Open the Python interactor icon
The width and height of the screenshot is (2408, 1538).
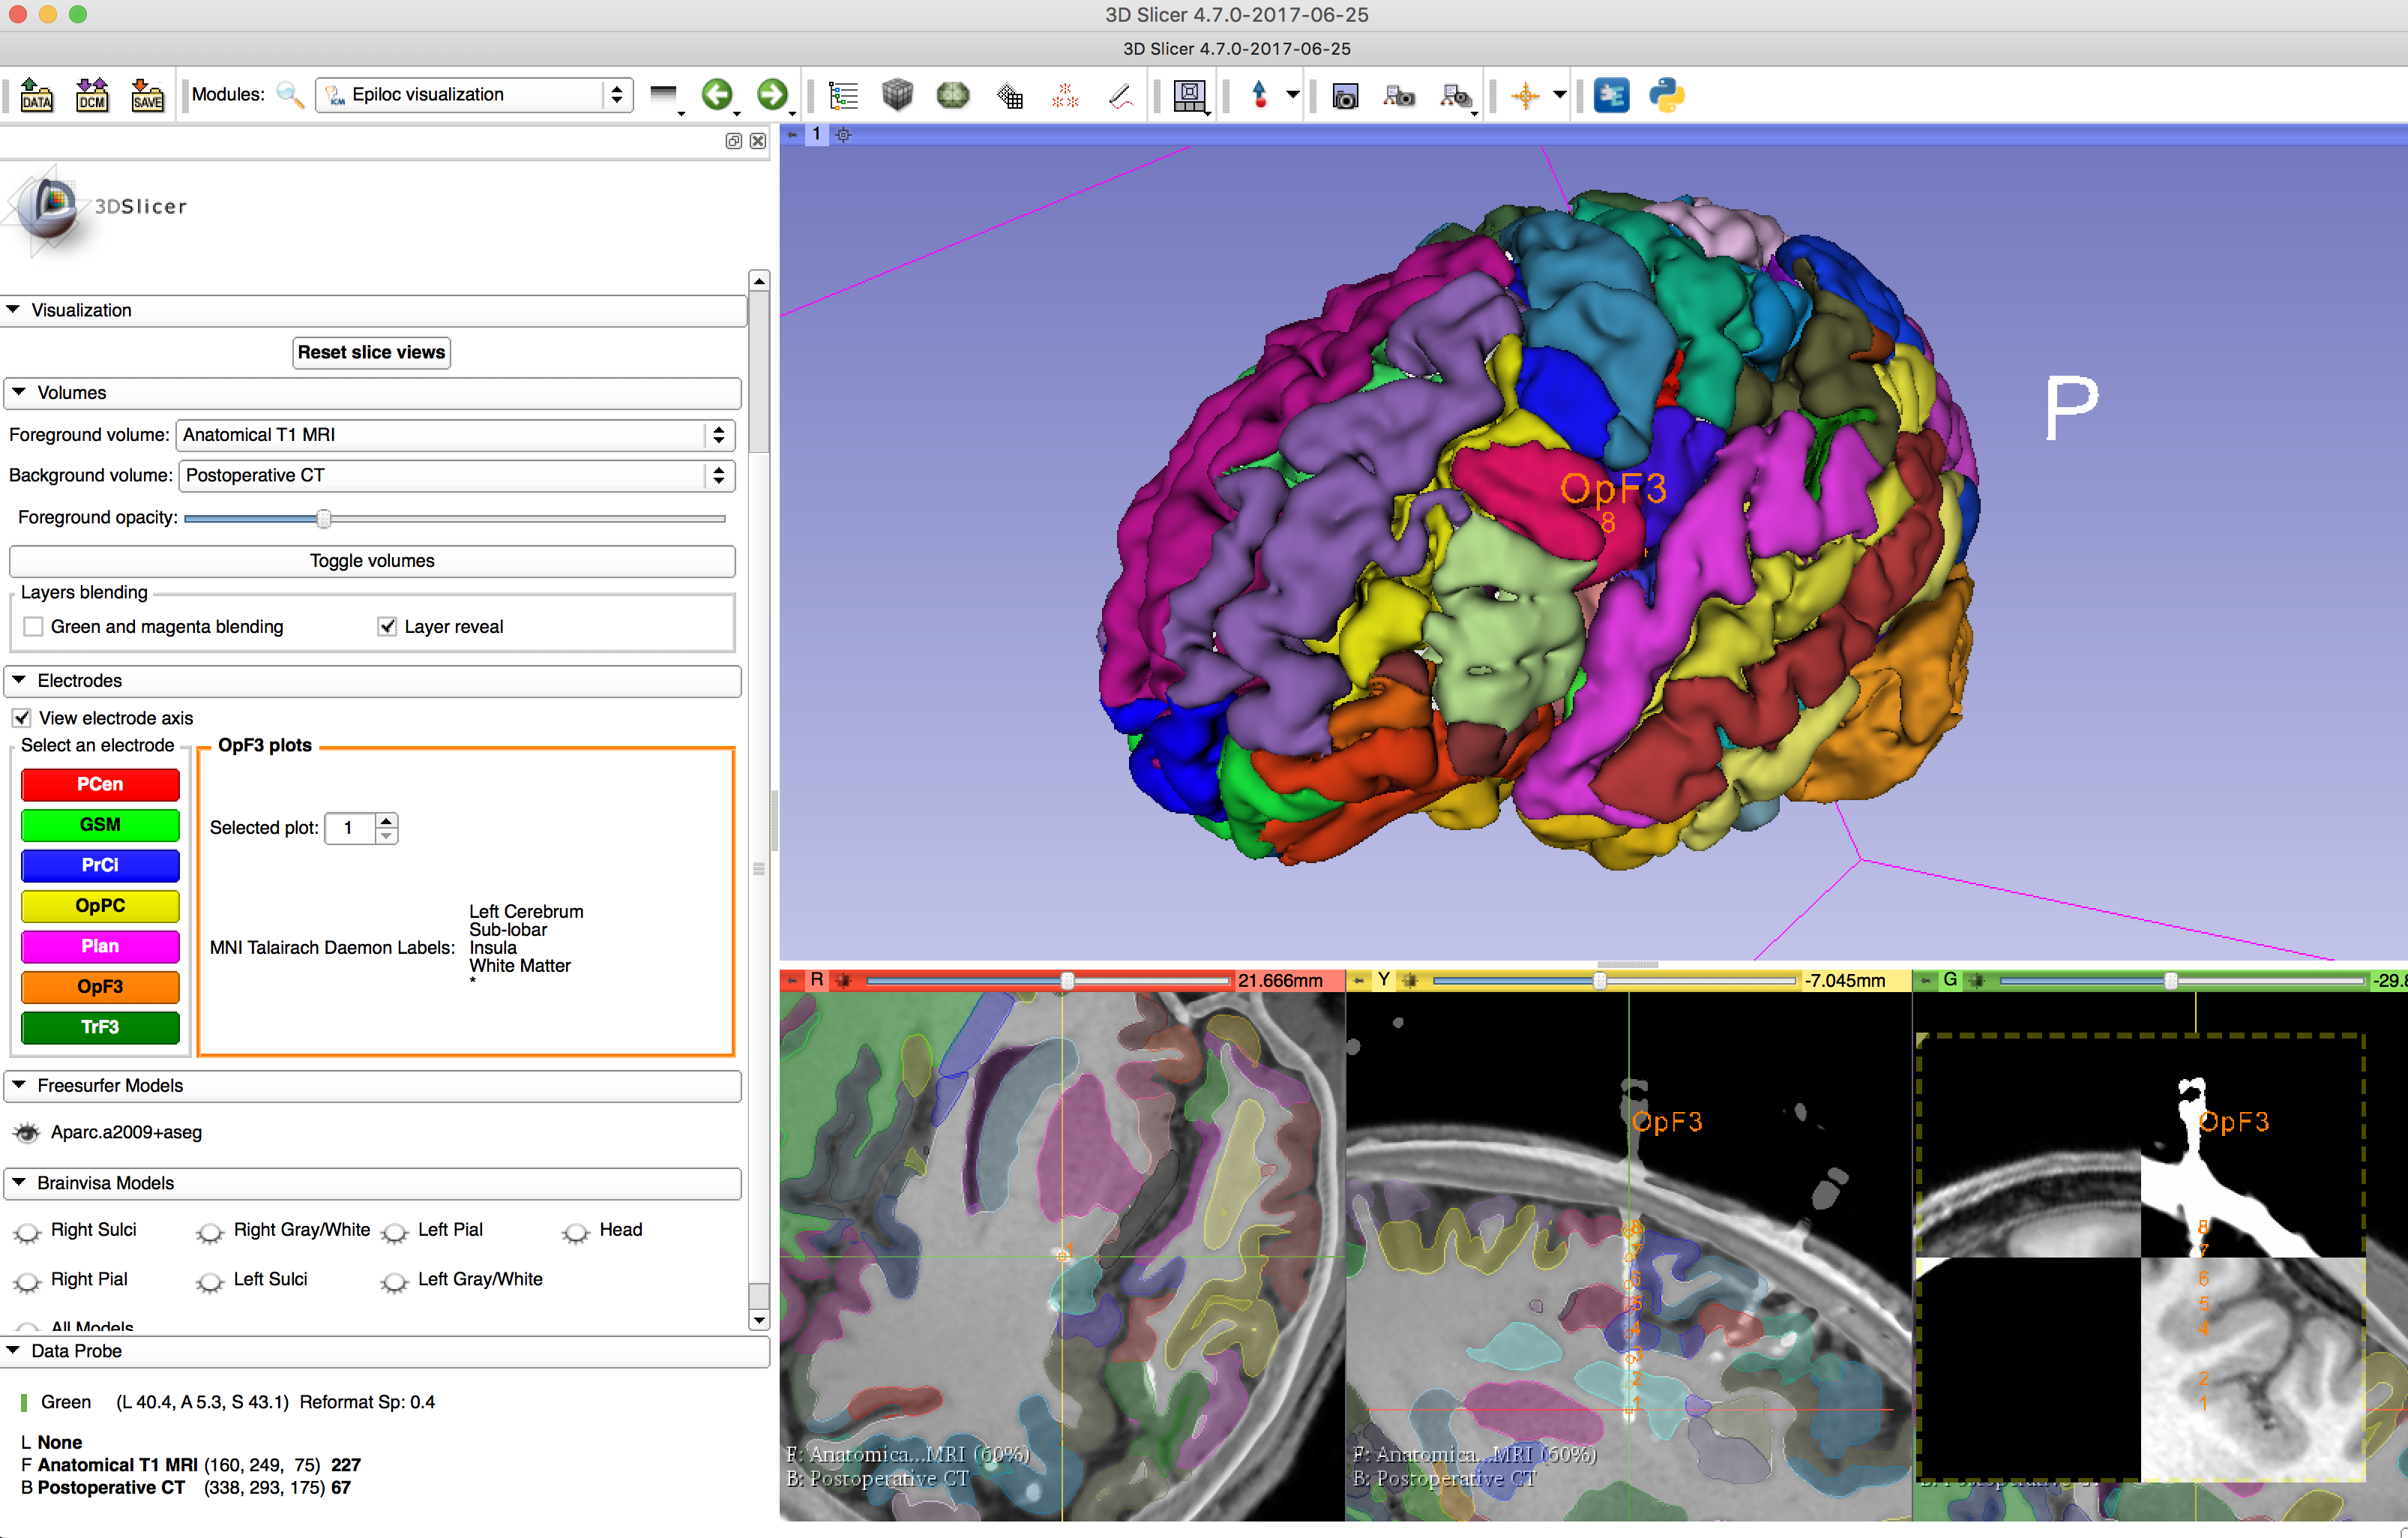[1666, 95]
